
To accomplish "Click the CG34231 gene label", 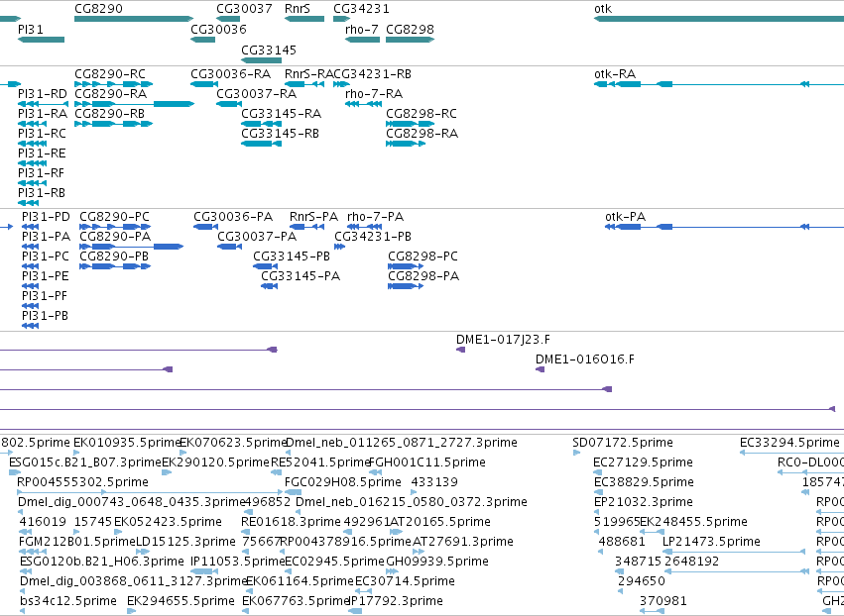I will 361,9.
